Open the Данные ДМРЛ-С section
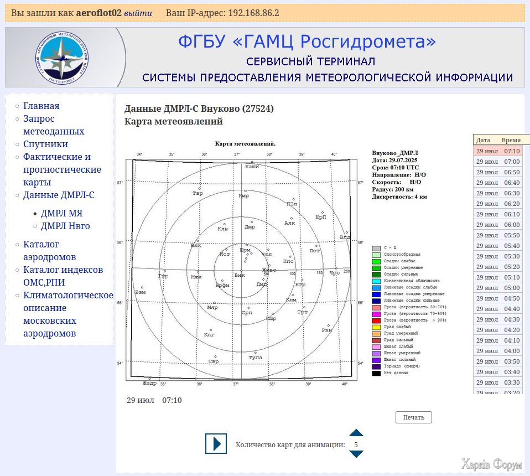530x476 pixels. [x=59, y=195]
